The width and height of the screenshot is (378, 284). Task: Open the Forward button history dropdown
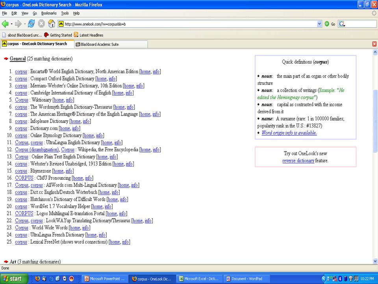24,24
